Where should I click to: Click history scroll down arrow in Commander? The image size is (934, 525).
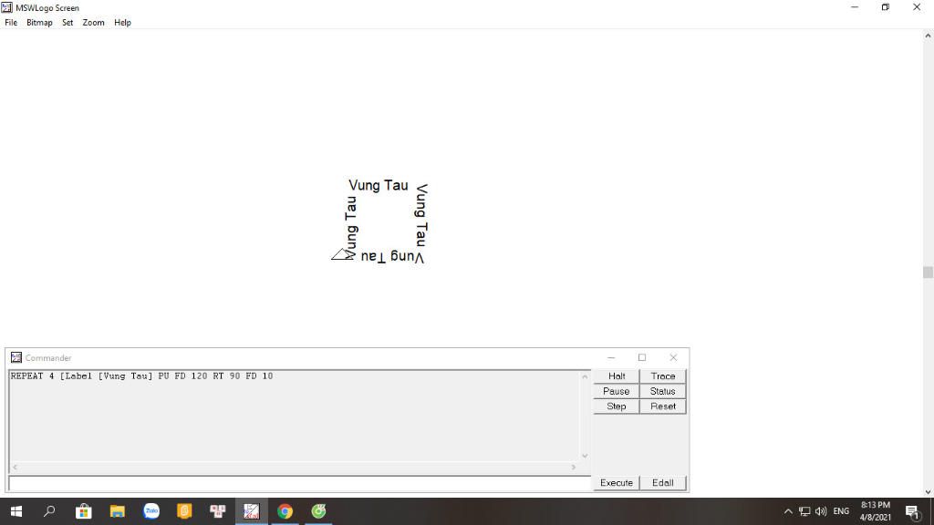click(585, 456)
